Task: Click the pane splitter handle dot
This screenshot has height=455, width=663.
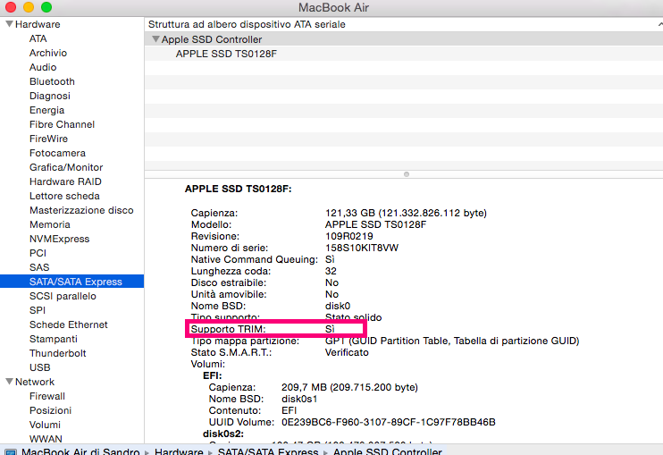Action: tap(407, 174)
